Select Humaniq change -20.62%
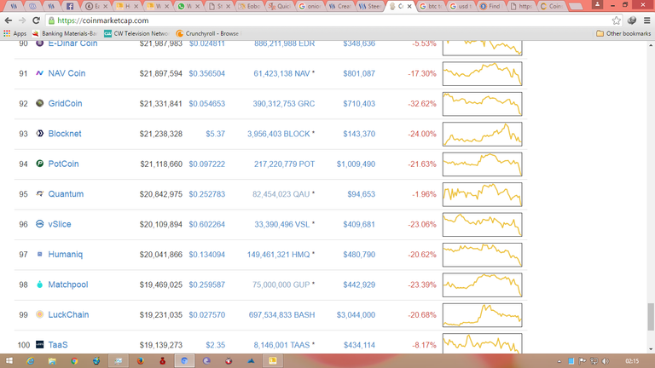The height and width of the screenshot is (368, 655). (422, 255)
